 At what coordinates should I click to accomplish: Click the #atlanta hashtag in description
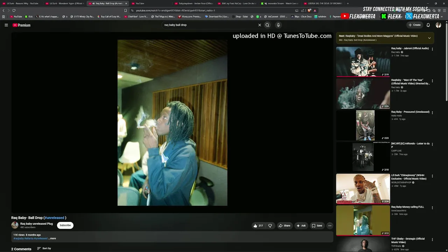[29, 239]
